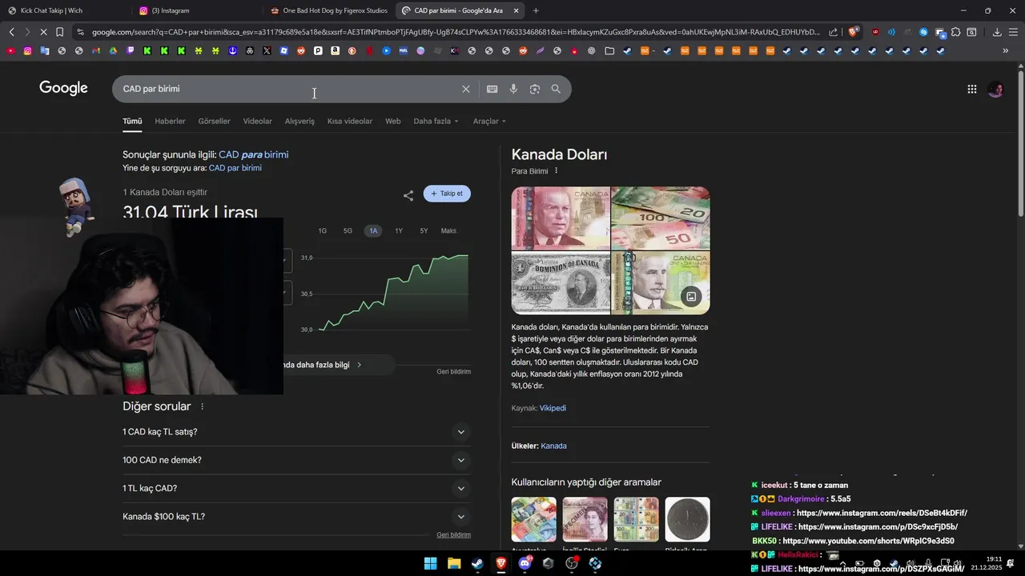Click the 'Takip et' follow button
Image resolution: width=1025 pixels, height=576 pixels.
[447, 194]
